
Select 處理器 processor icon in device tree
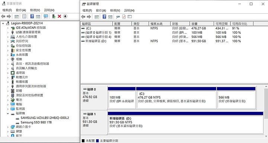click(x=13, y=73)
